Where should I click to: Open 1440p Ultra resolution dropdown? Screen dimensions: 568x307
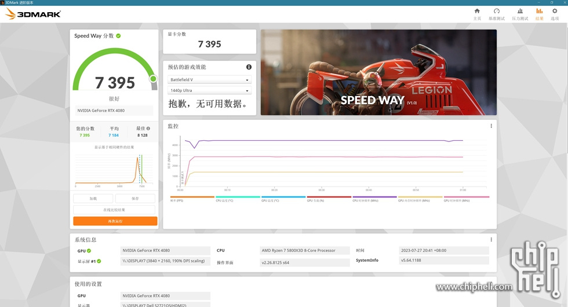click(x=209, y=90)
